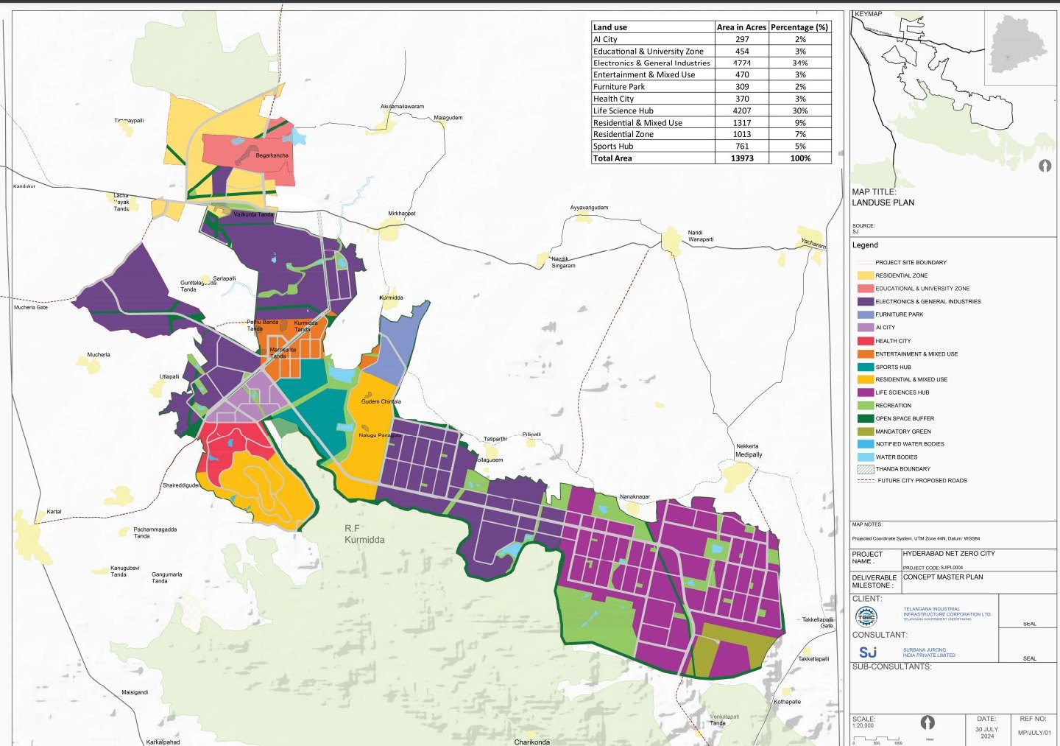
Task: Click the total area value "13973"
Action: (742, 158)
